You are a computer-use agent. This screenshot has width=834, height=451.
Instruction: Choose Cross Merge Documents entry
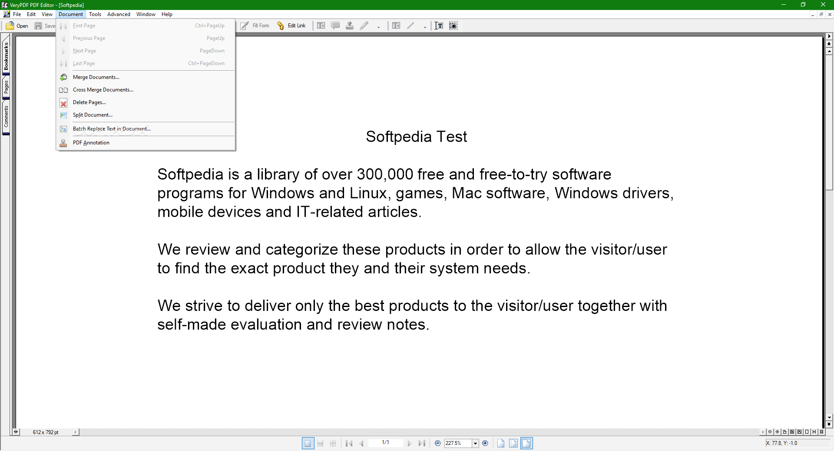coord(146,90)
